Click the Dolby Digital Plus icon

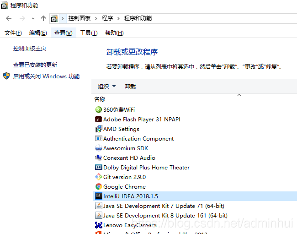[x=99, y=167]
